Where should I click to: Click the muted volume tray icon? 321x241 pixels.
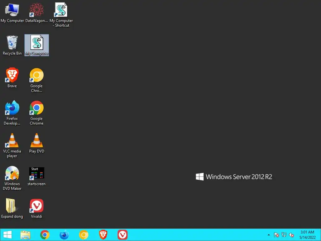pyautogui.click(x=292, y=235)
